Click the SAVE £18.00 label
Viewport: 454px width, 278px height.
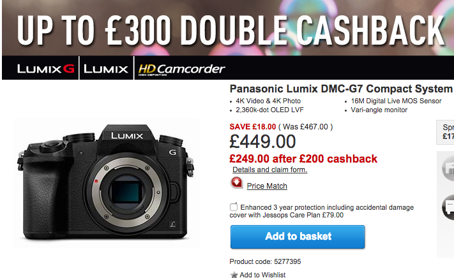point(253,127)
